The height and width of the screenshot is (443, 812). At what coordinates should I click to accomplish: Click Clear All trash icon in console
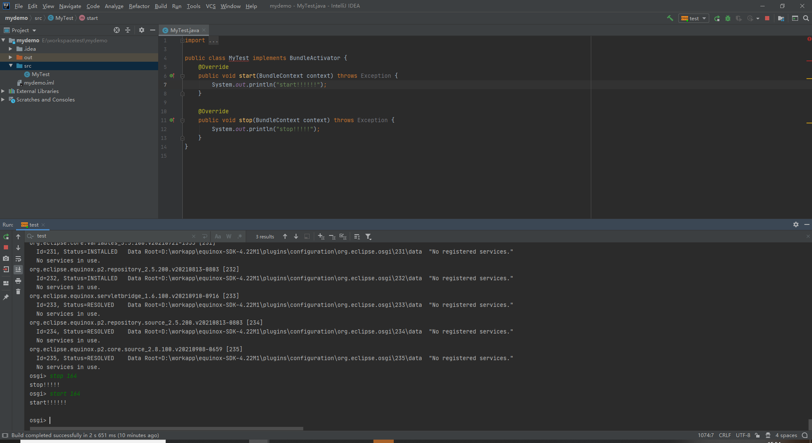(18, 292)
